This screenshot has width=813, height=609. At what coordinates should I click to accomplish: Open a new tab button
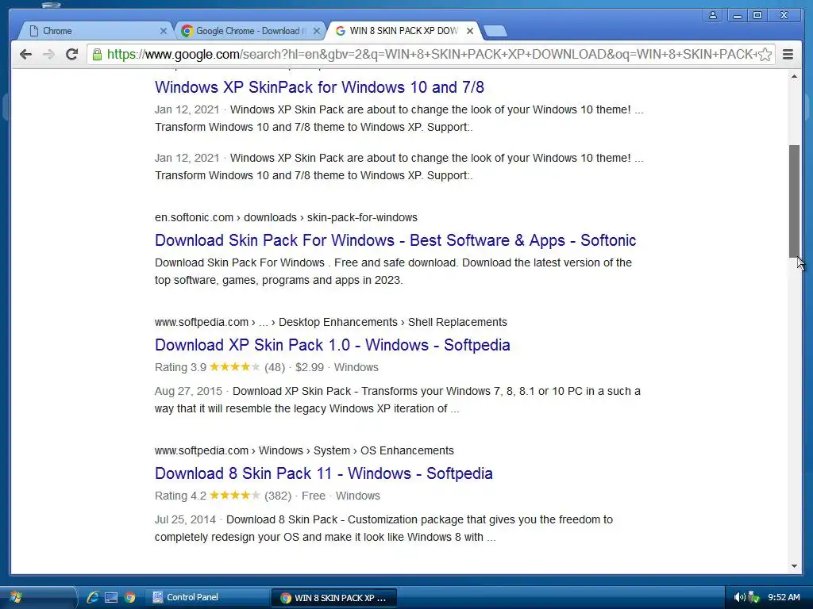pyautogui.click(x=495, y=32)
